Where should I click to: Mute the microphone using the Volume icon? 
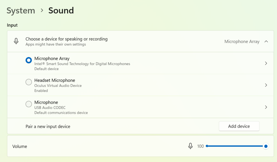(x=190, y=146)
